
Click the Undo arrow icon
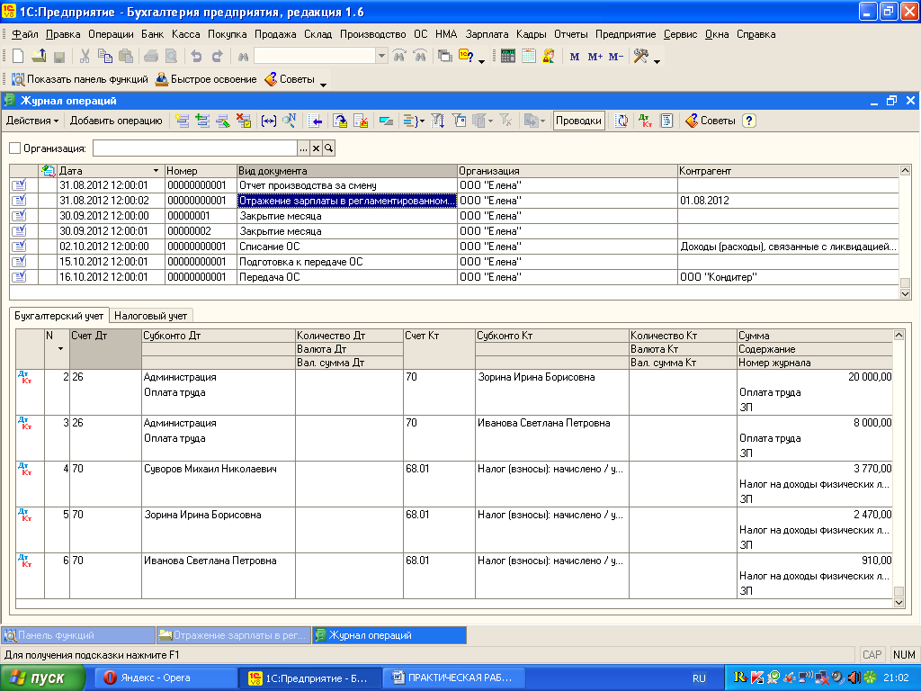click(x=196, y=57)
